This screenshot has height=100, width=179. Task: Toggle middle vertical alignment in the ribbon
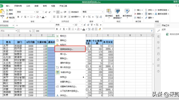tap(58, 12)
